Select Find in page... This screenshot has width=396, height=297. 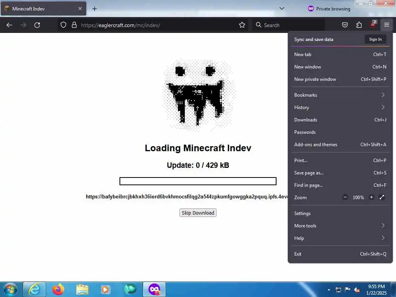340,185
